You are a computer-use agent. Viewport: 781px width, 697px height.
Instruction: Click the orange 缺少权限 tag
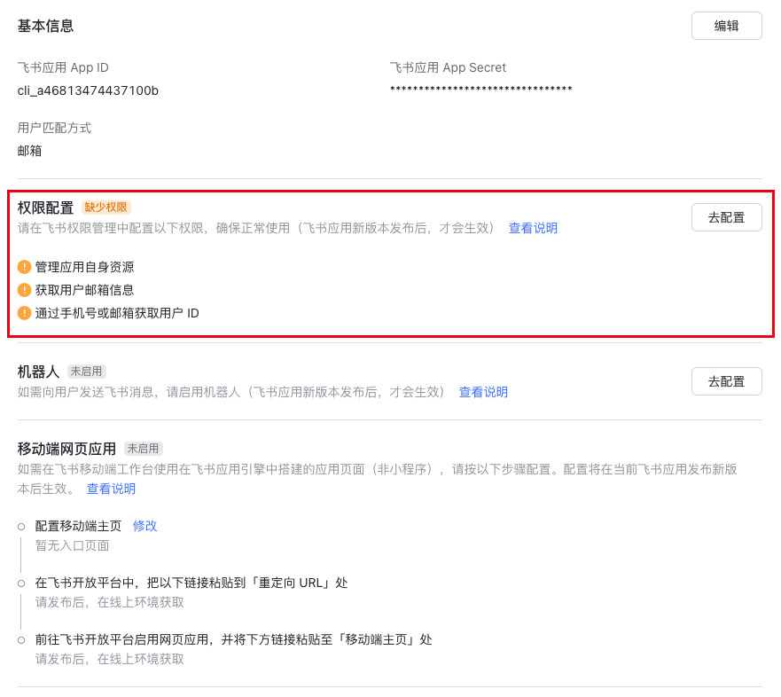tap(106, 208)
